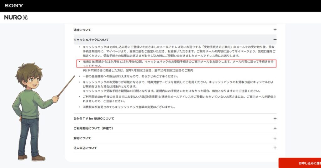Click the plus icon beside ひかりTV for NUROについて

tap(275, 118)
